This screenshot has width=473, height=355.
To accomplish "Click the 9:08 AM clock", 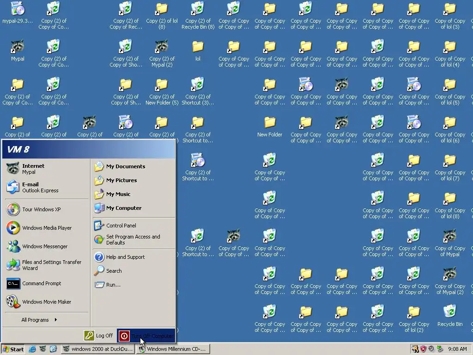I will pos(457,349).
